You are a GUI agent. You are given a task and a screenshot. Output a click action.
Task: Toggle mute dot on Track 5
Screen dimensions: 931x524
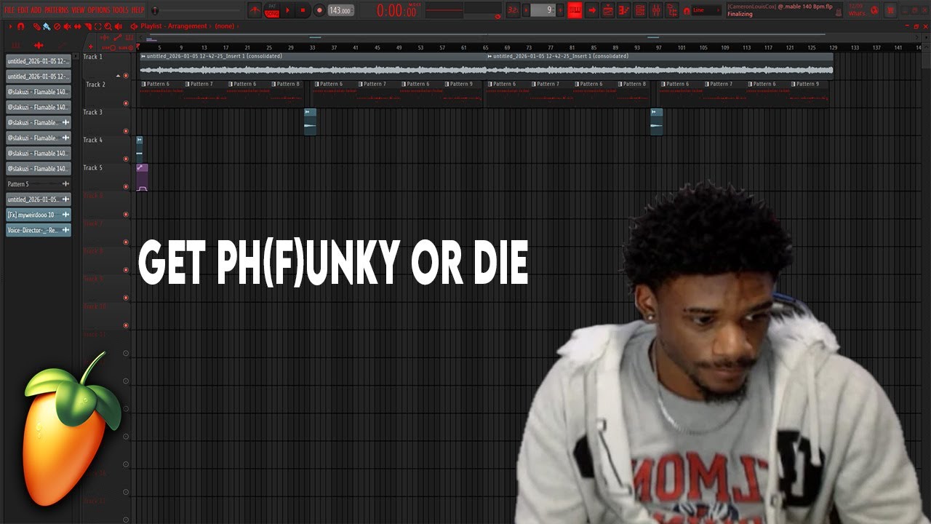coord(125,186)
